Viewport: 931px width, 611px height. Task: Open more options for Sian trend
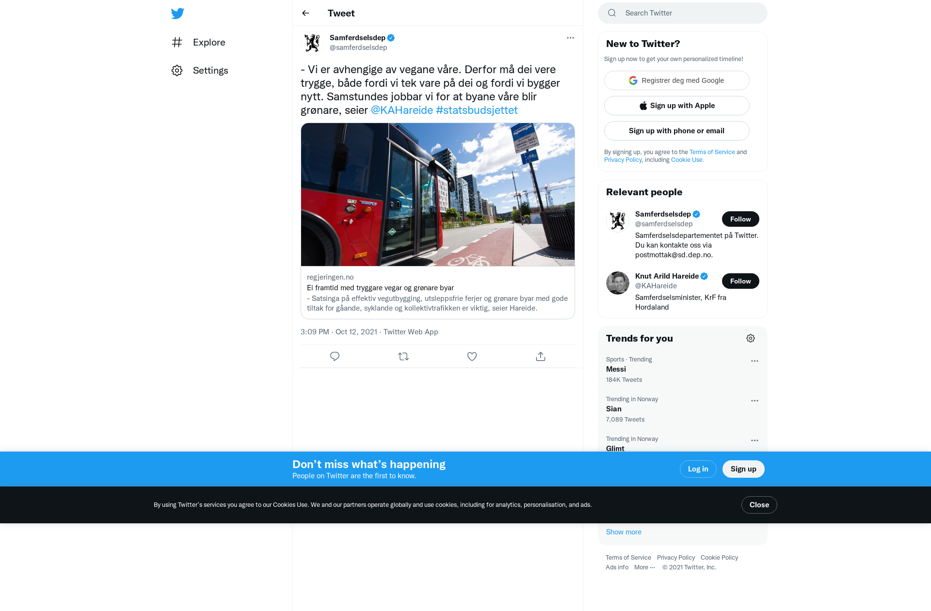754,401
